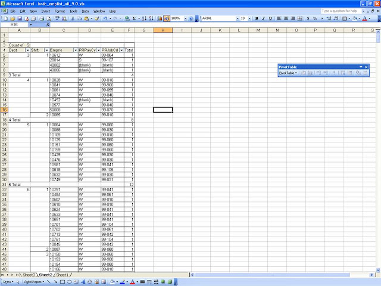Screen dimensions: 381x286
Task: Click the Insert Hyperlink globe icon
Action: point(127,18)
